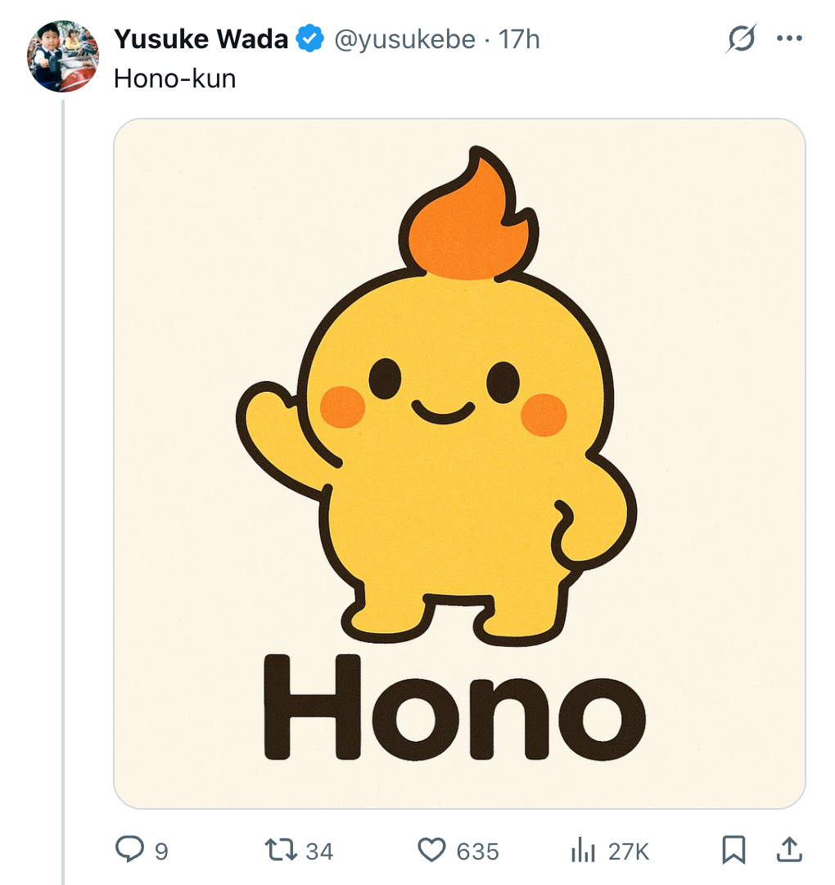This screenshot has height=885, width=835.
Task: Click the 635 likes count
Action: (x=478, y=851)
